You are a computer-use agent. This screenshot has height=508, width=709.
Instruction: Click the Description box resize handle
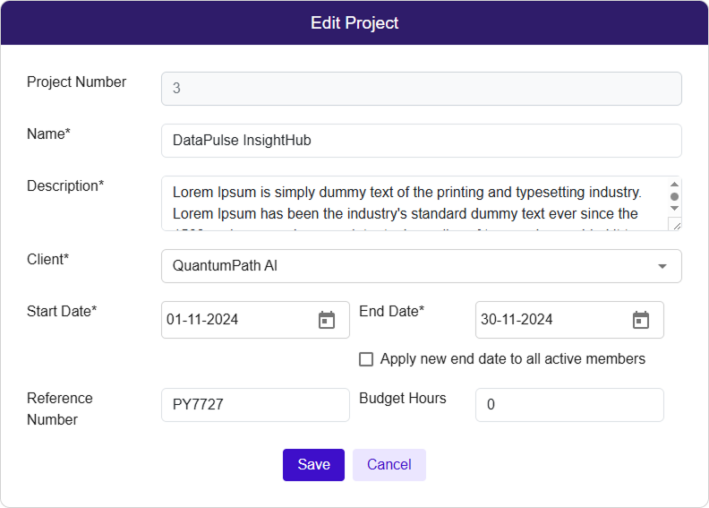click(675, 224)
